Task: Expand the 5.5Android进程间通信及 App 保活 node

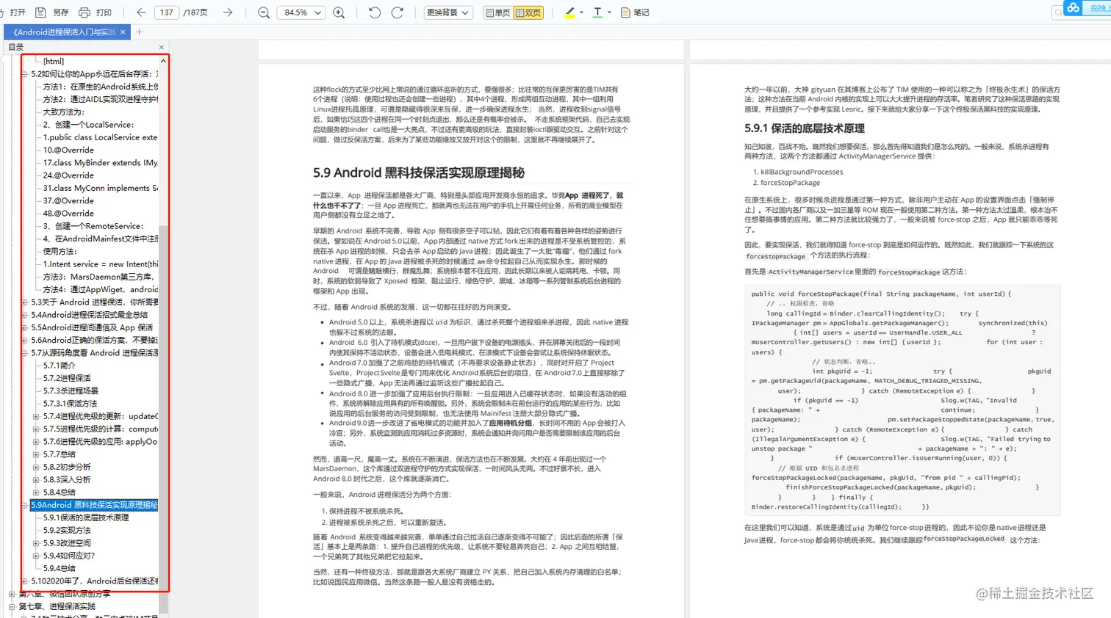Action: [x=24, y=327]
